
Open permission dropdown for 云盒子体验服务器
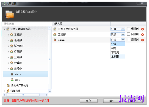(x=123, y=29)
